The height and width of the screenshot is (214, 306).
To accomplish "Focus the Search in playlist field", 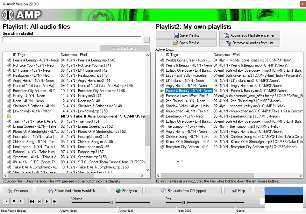I will tap(72, 40).
